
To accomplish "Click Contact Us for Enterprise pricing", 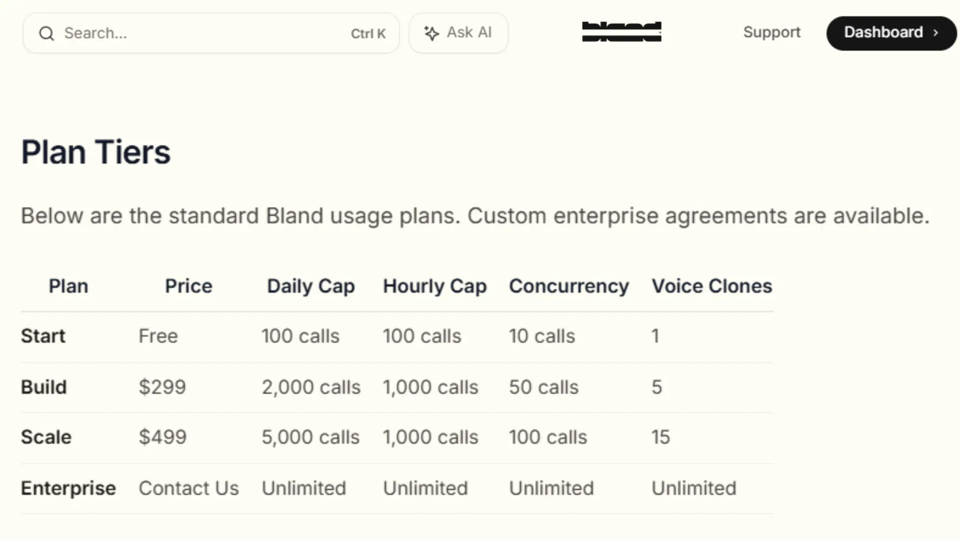I will pyautogui.click(x=189, y=488).
